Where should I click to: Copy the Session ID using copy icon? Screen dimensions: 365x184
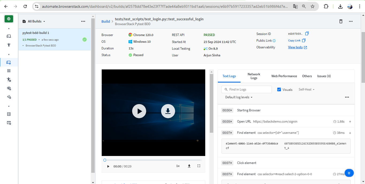coord(307,34)
